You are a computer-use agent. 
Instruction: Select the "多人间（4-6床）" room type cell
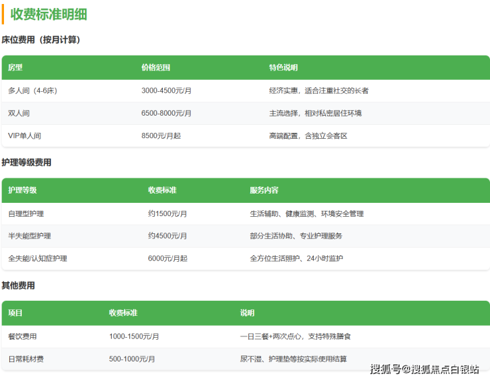[x=32, y=91]
